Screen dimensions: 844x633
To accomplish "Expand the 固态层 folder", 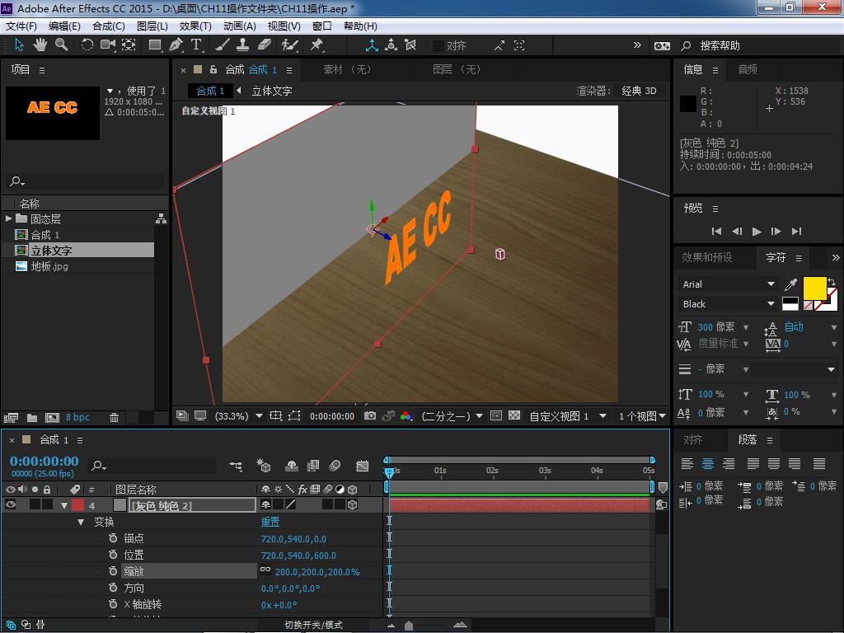I will click(x=8, y=218).
